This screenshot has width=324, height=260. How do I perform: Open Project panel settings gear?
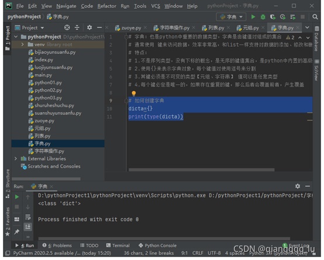[x=89, y=27]
